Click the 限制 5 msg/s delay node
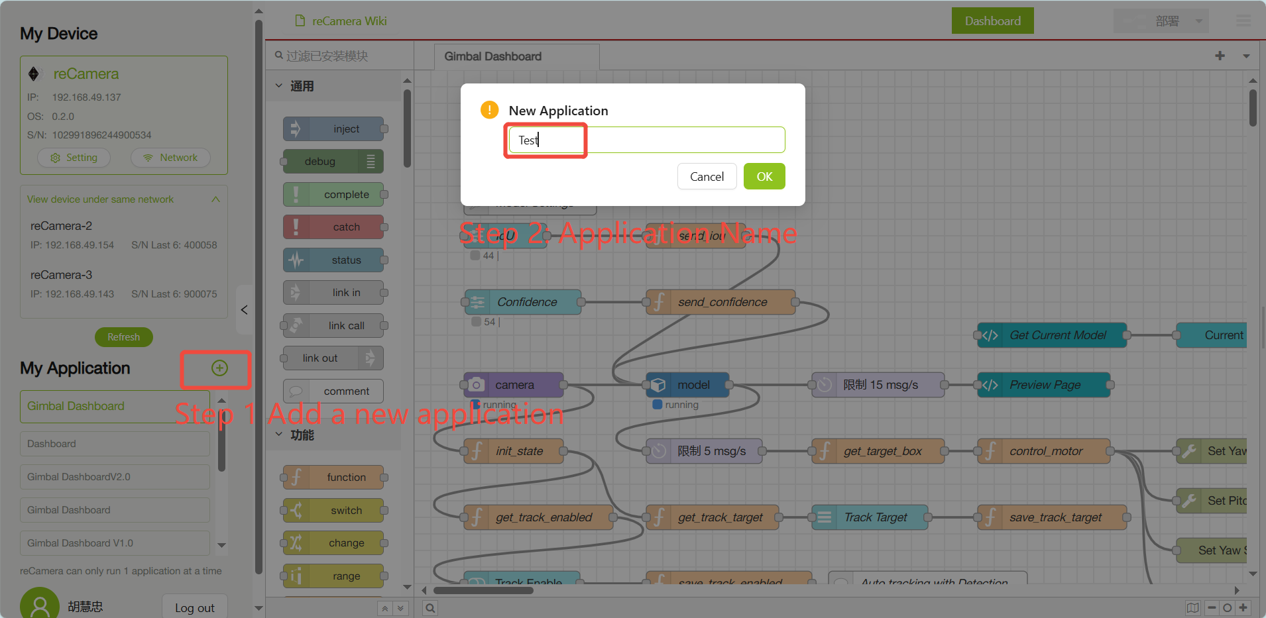1266x618 pixels. coord(704,451)
